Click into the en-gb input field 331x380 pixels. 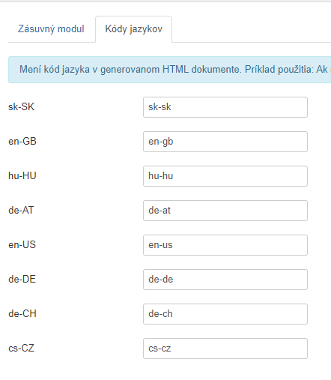coord(225,142)
